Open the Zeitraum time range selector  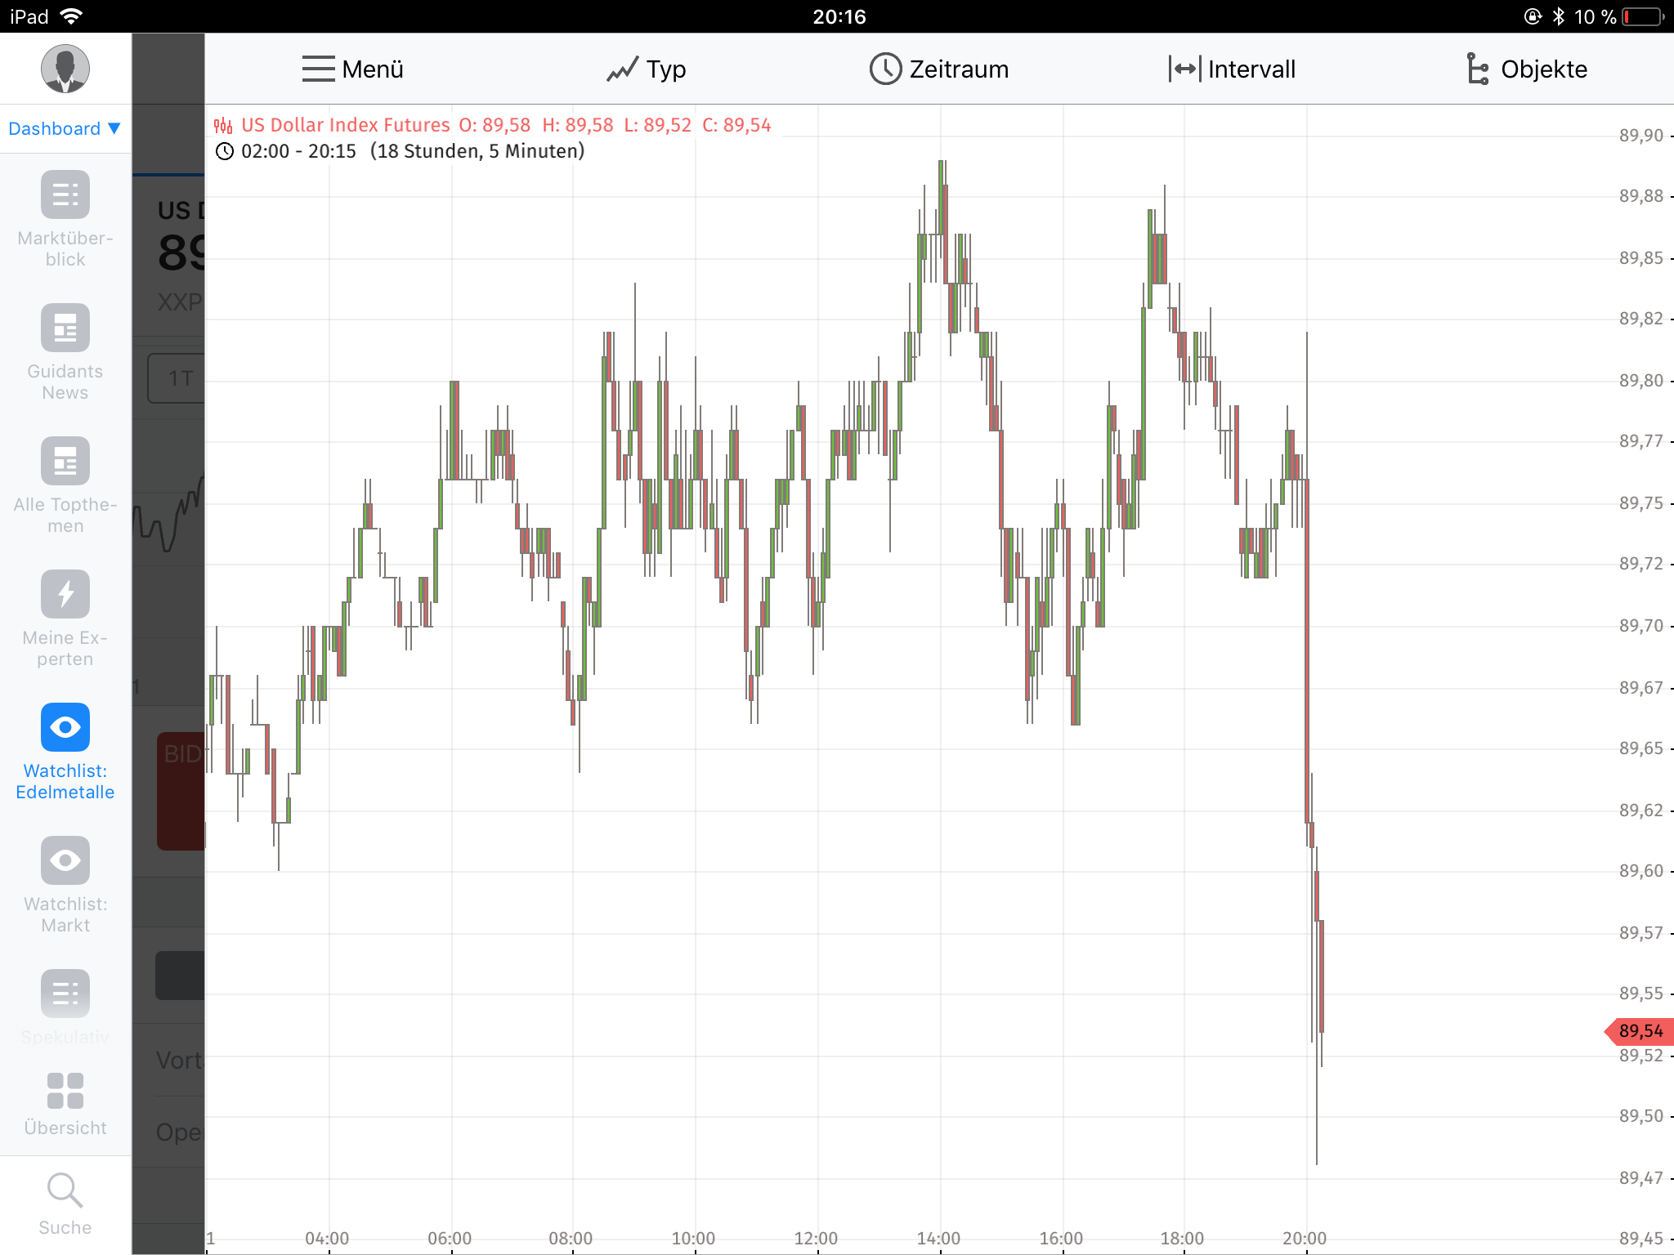[938, 69]
